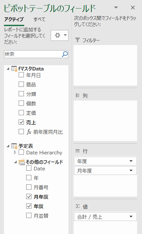Click the magnifier search icon
The width and height of the screenshot is (142, 234).
pos(65,54)
